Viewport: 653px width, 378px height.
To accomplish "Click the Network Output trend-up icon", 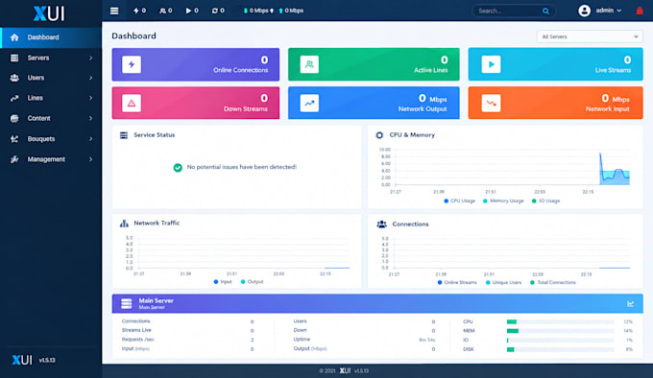I will click(309, 103).
